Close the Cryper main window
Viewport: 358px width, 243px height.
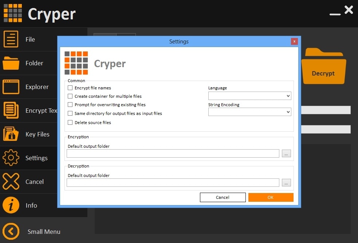349,10
